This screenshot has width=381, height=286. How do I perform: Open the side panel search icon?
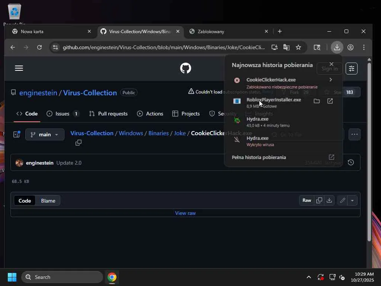click(x=317, y=47)
